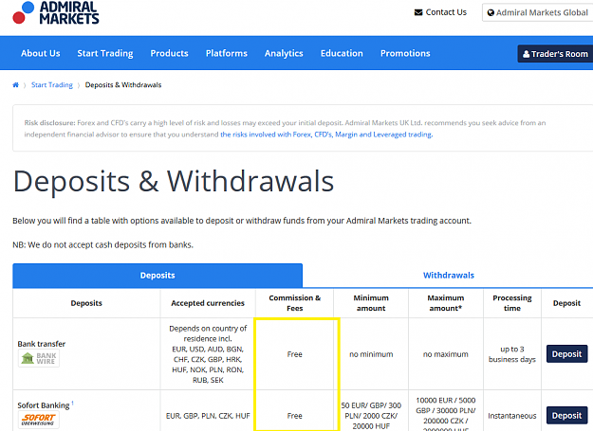Screen dimensions: 593x431
Task: Click 'no minimum' cell
Action: [371, 354]
